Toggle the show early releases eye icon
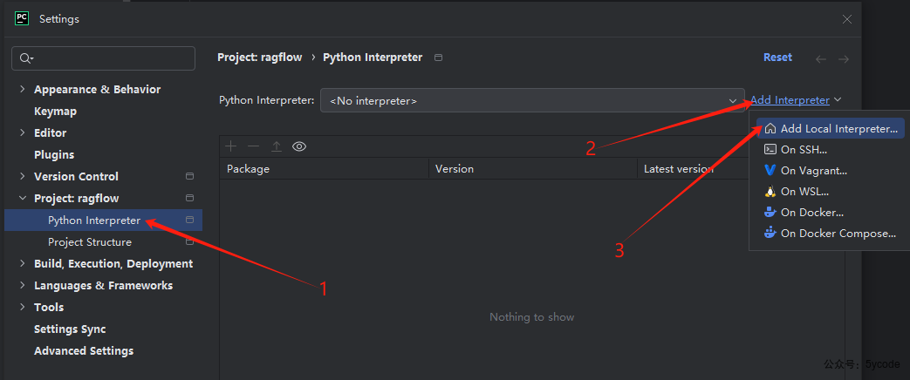Viewport: 910px width, 380px height. (x=299, y=146)
